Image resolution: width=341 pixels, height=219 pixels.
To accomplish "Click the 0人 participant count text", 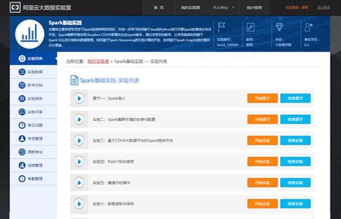I will point(307,45).
